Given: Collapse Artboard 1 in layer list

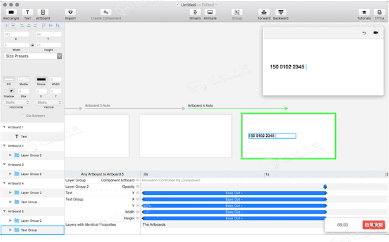Looking at the screenshot, I should pos(5,127).
